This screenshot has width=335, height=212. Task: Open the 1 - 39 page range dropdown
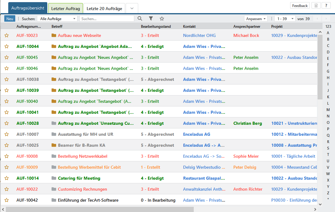284,19
